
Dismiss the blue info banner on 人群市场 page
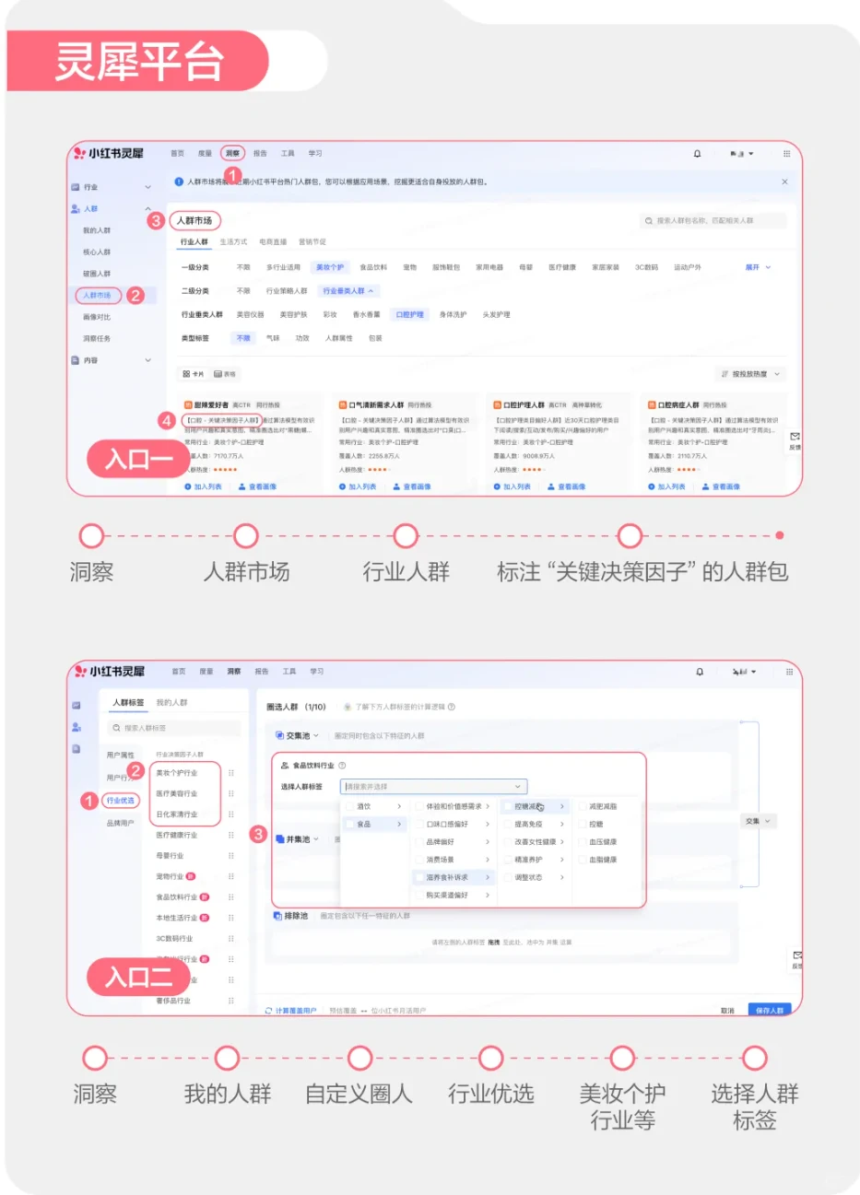click(784, 182)
